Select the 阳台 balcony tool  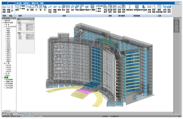coord(64,8)
